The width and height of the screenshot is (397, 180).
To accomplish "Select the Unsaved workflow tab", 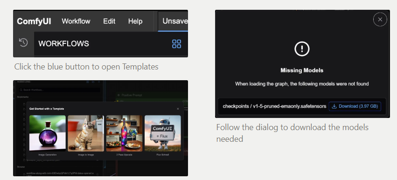I will point(173,21).
